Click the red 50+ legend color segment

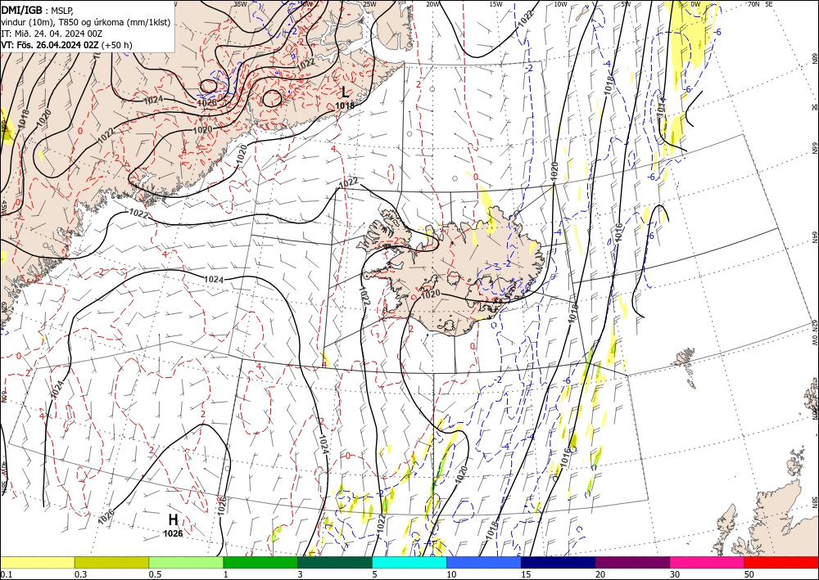click(781, 562)
